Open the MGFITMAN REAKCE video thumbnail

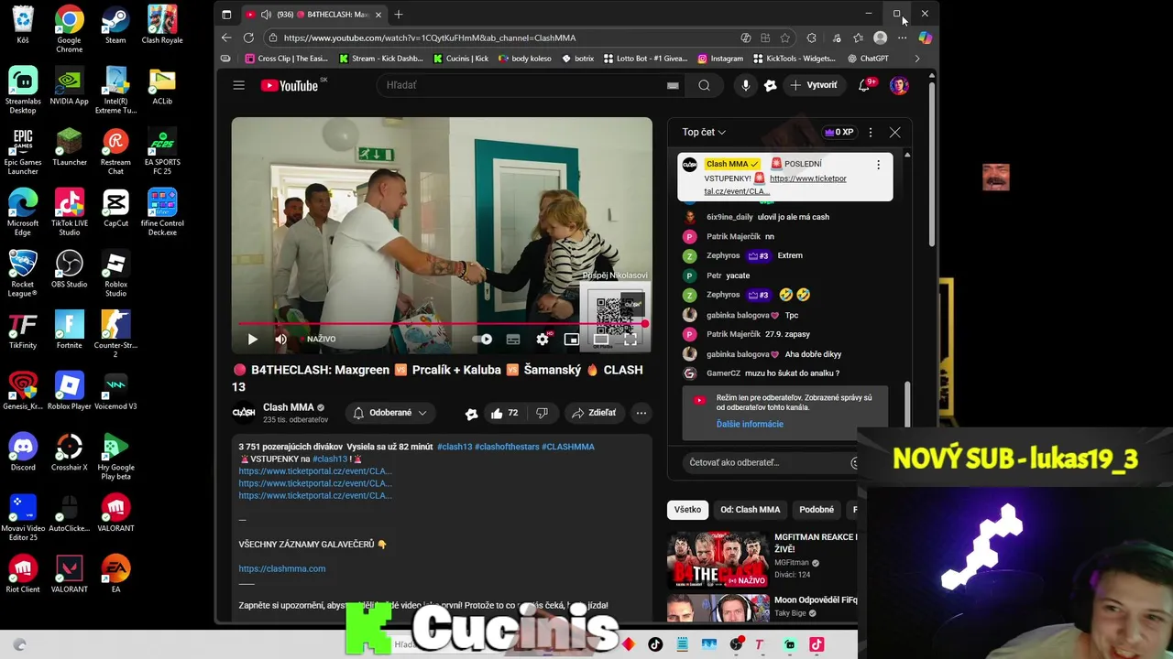(x=718, y=558)
